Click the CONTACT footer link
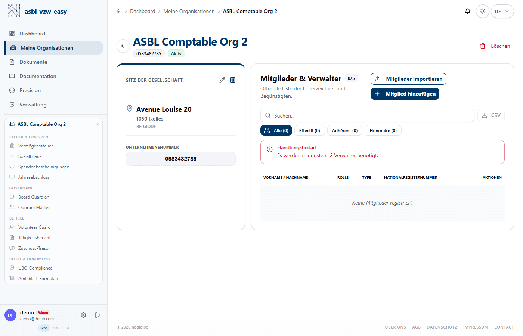 click(x=504, y=327)
